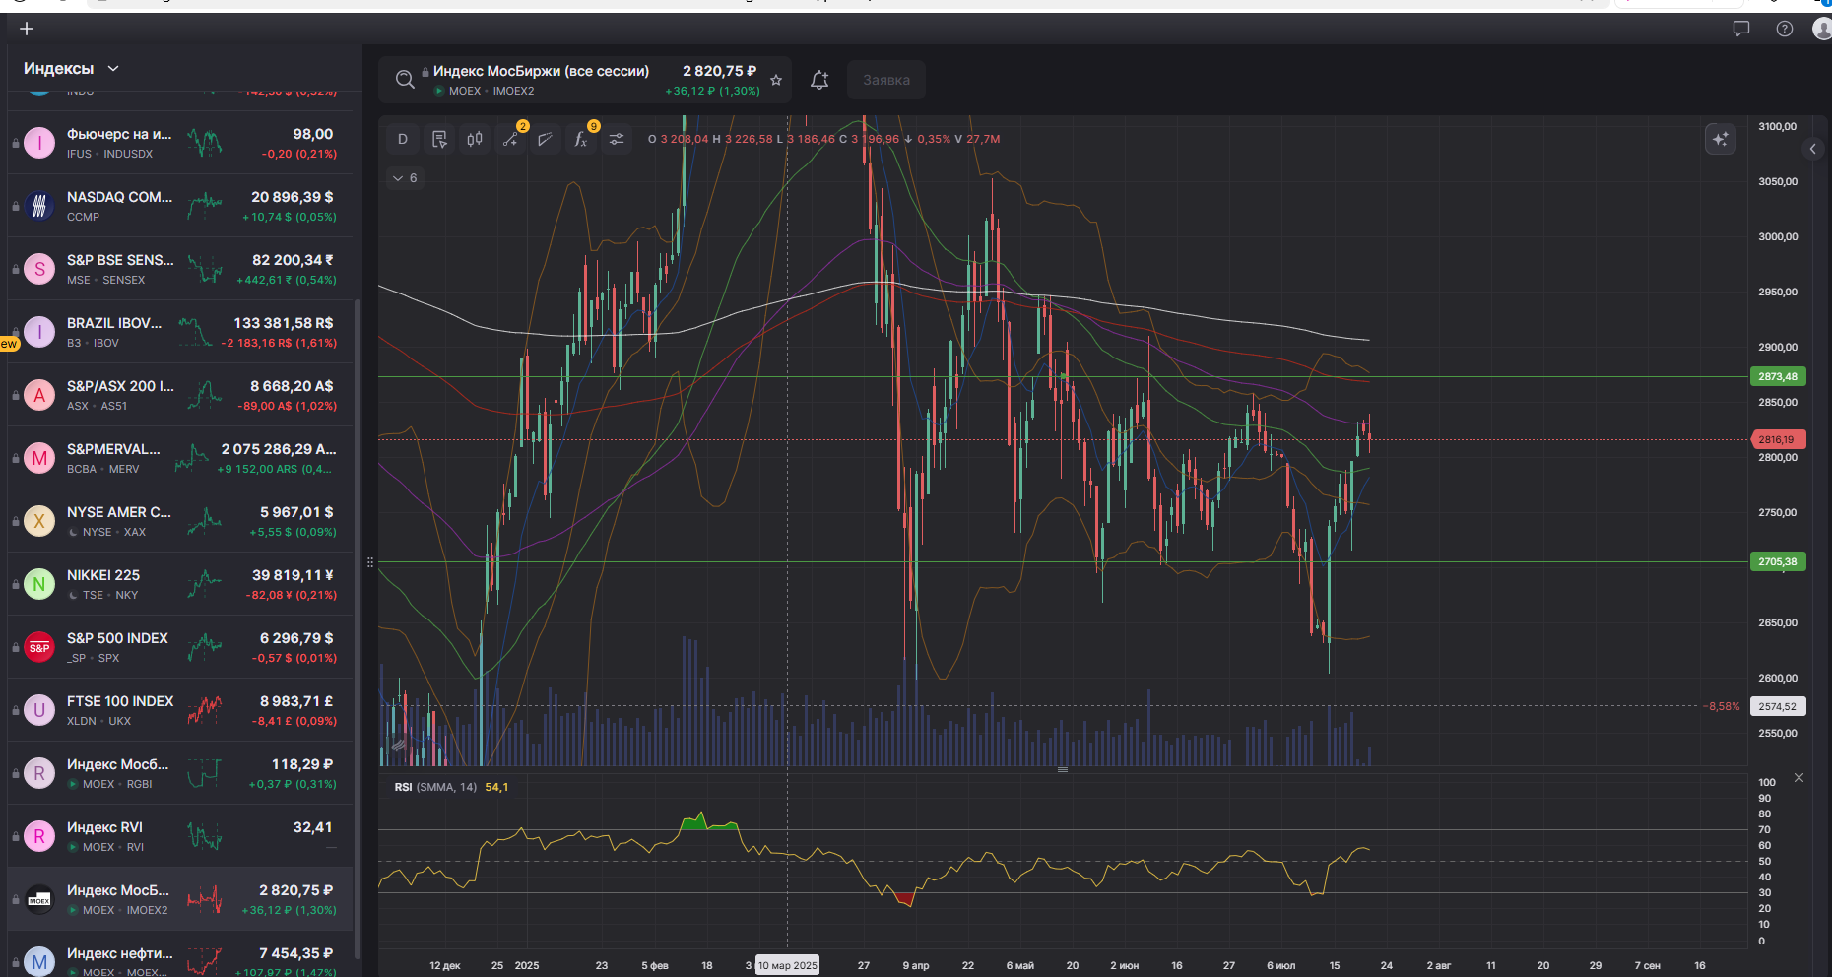This screenshot has width=1832, height=977.
Task: Expand the collapsed indicators list labeled 6
Action: coord(405,178)
